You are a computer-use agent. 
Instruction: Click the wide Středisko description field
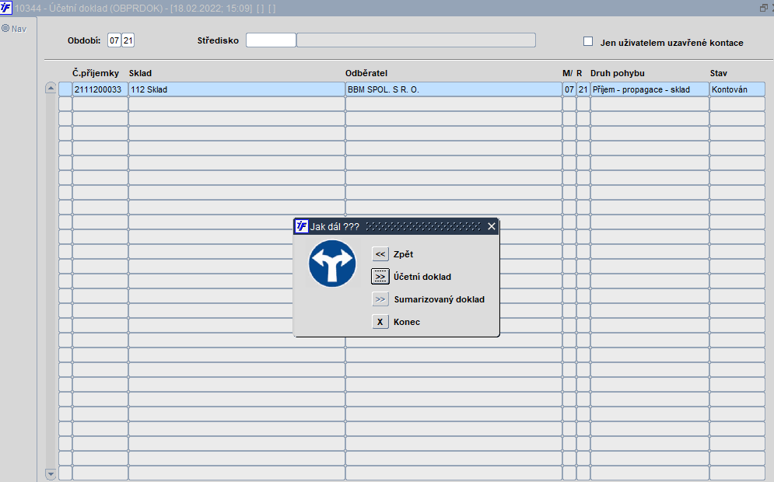pos(416,40)
